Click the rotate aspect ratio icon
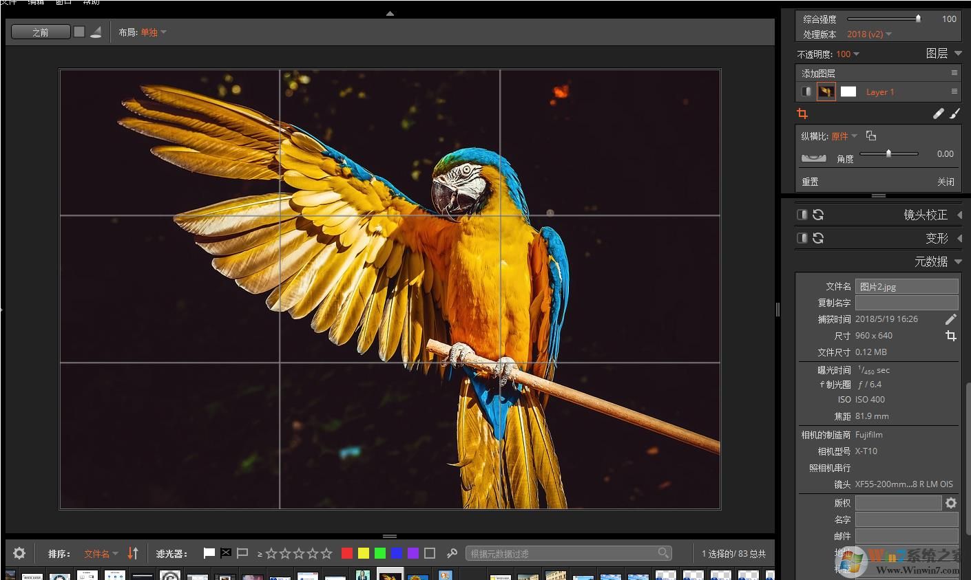971x580 pixels. tap(870, 136)
